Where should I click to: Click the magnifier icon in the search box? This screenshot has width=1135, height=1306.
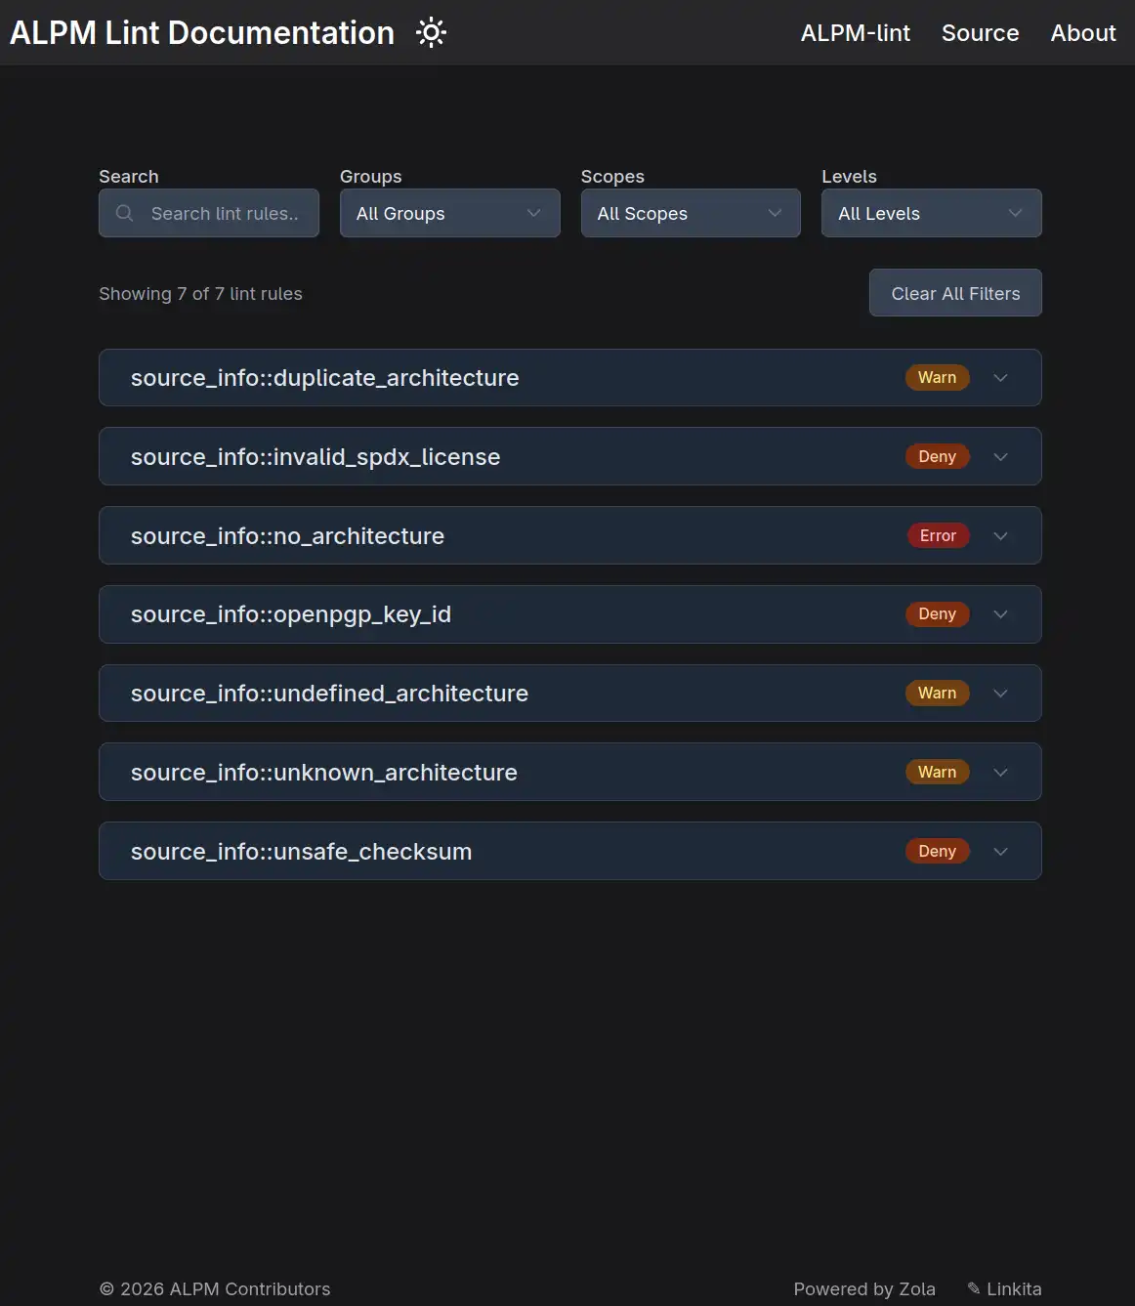(x=124, y=213)
